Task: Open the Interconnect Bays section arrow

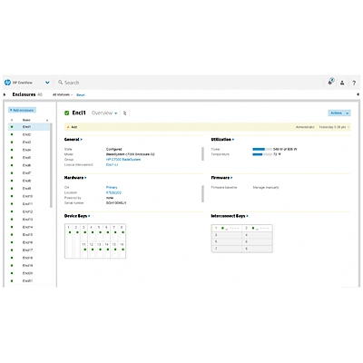Action: tap(247, 216)
